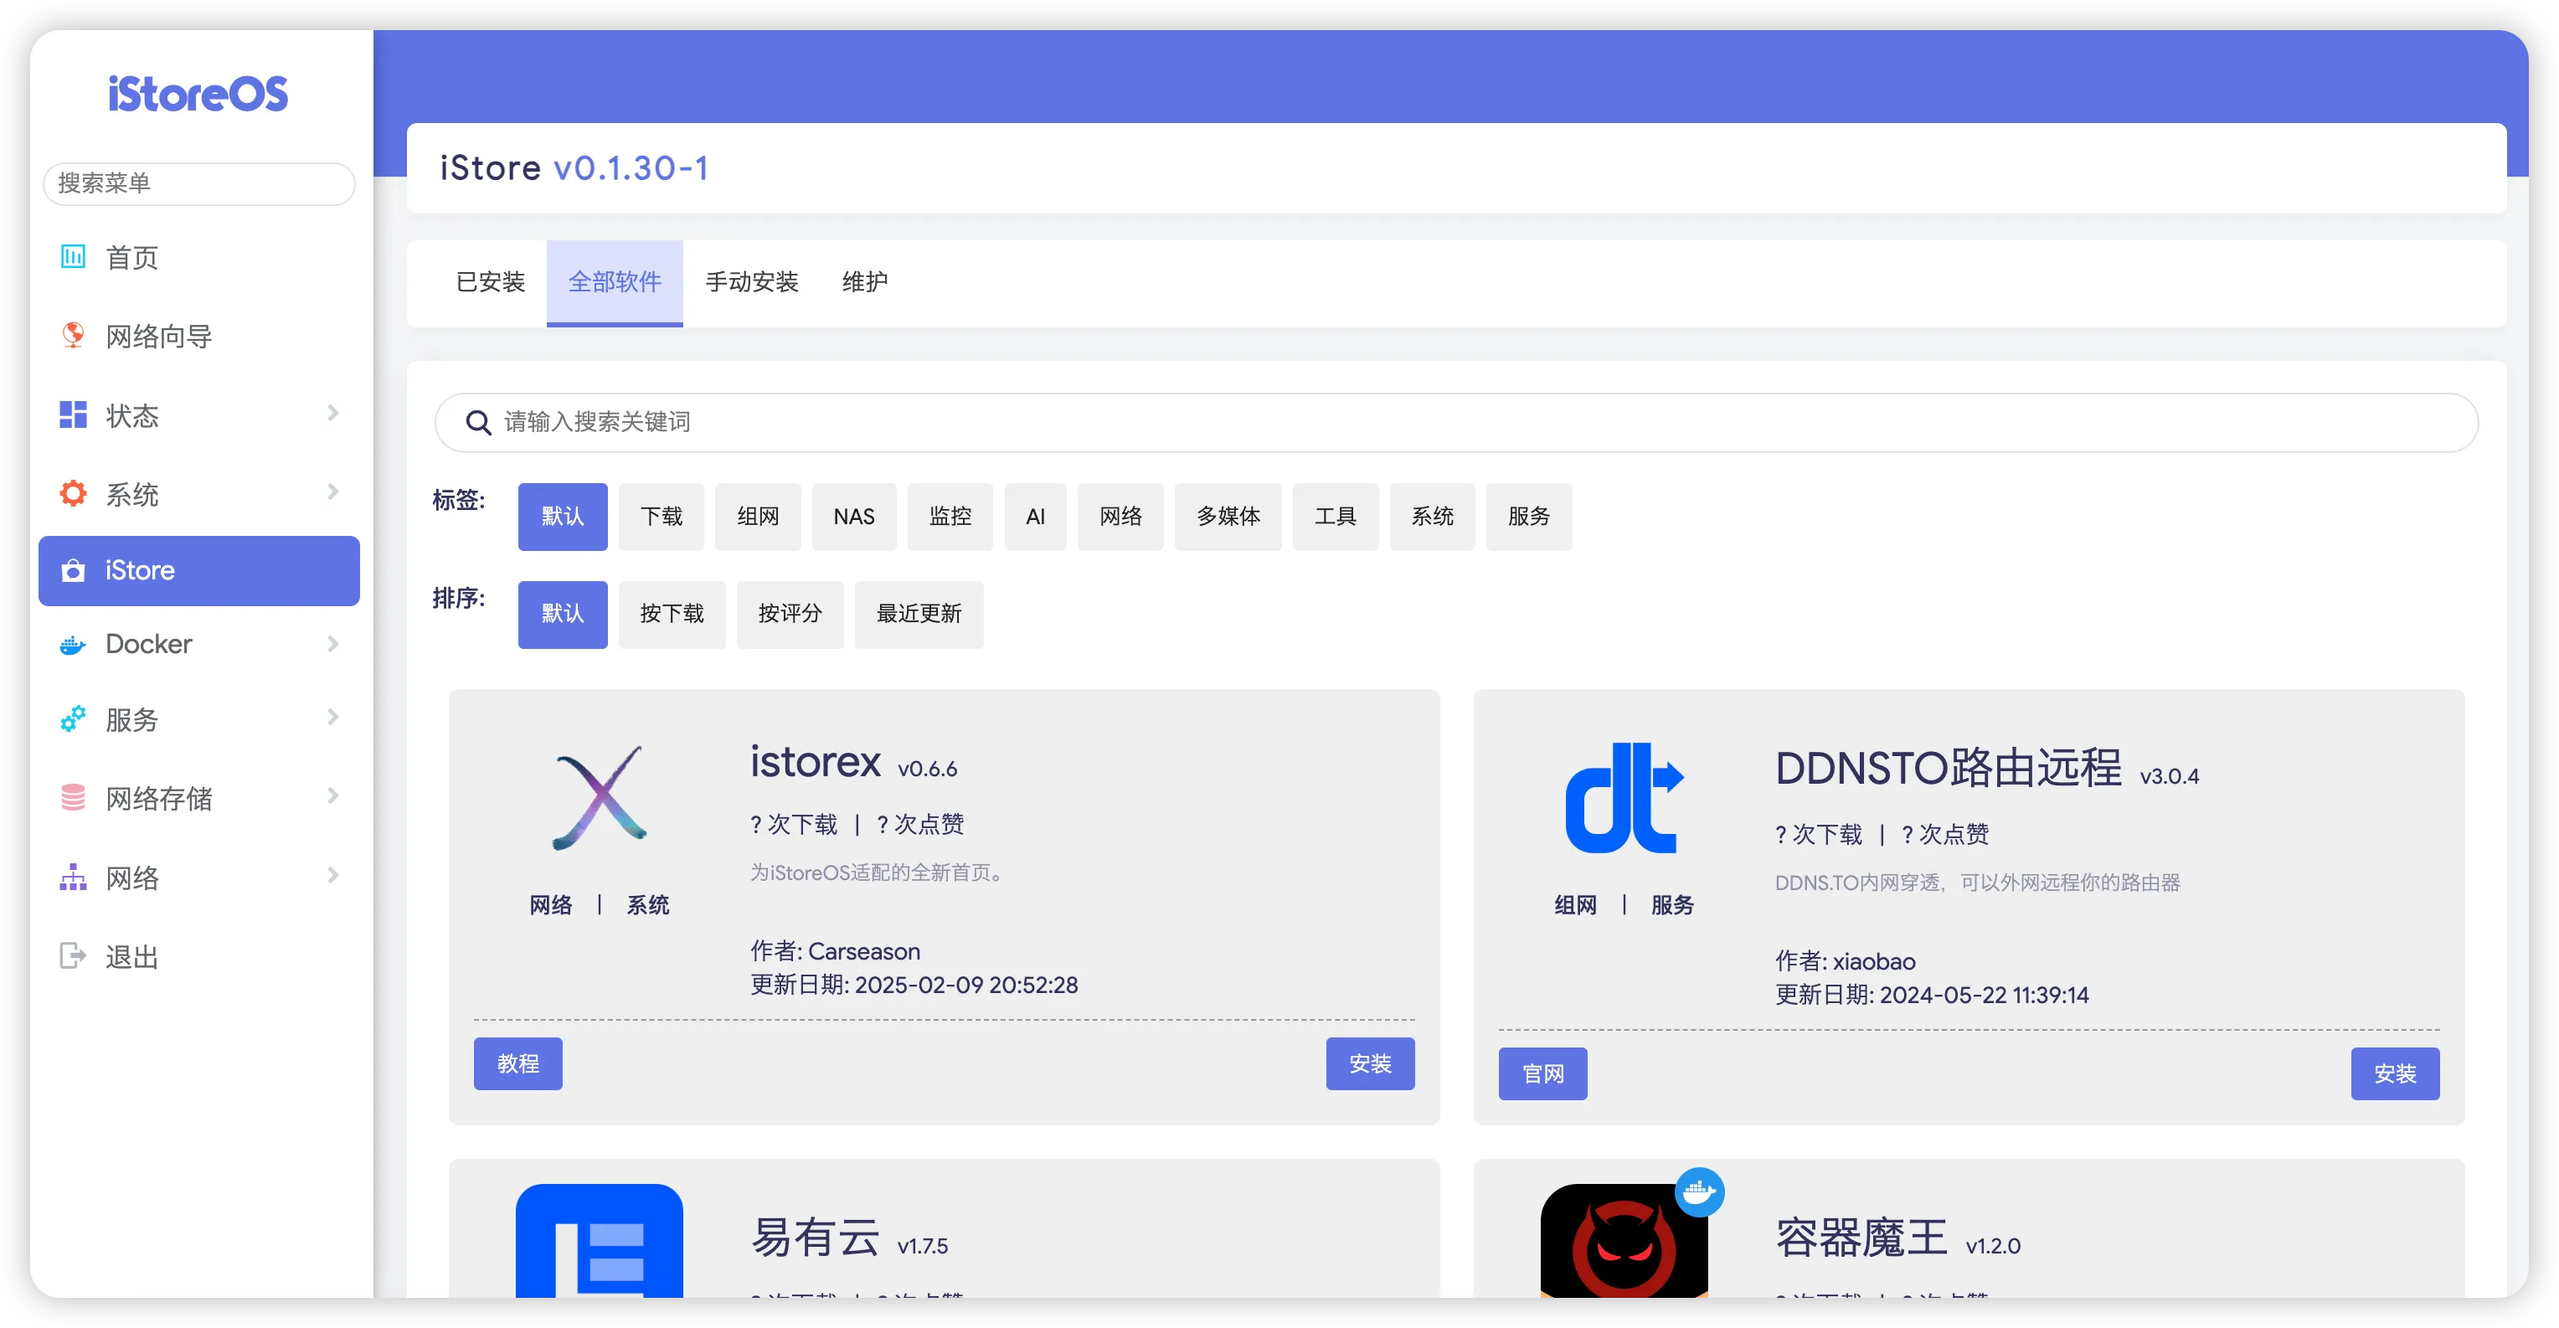Click the 系统 category link under istorex
2559x1328 pixels.
point(647,905)
